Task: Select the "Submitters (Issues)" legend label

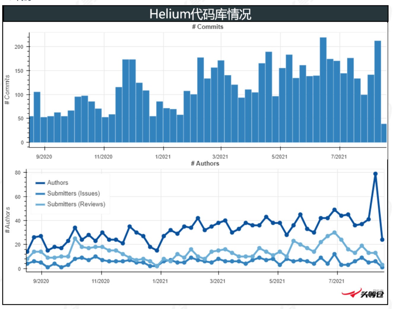Action: [74, 193]
